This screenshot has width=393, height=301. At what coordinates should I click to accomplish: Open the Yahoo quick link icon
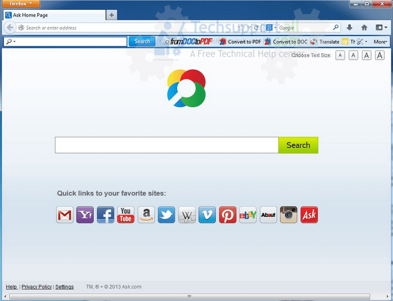click(85, 215)
